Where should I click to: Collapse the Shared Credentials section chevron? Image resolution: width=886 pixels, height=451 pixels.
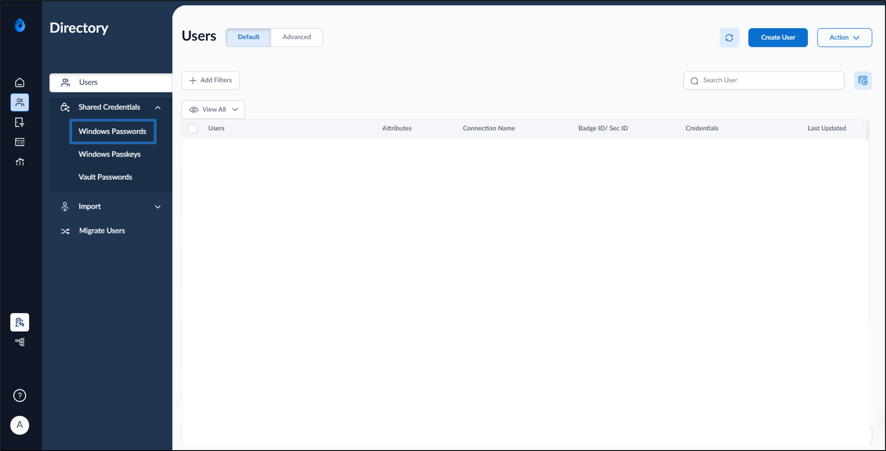158,108
